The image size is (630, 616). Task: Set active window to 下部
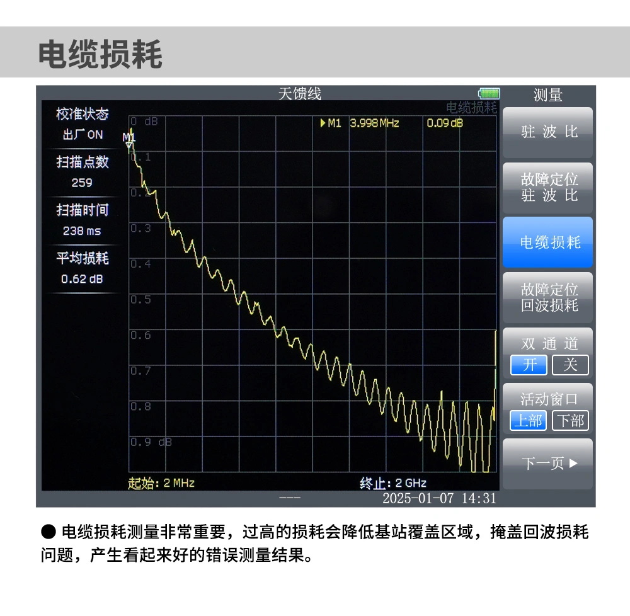570,421
